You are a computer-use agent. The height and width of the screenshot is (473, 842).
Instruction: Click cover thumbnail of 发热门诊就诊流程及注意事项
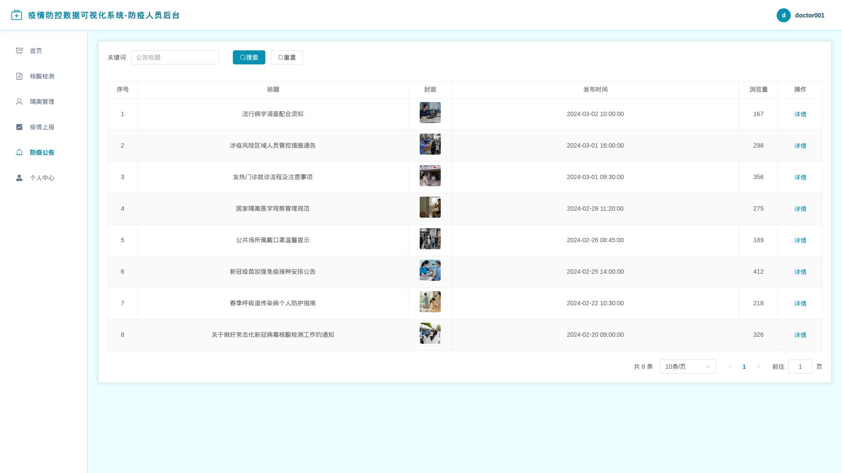pyautogui.click(x=430, y=176)
